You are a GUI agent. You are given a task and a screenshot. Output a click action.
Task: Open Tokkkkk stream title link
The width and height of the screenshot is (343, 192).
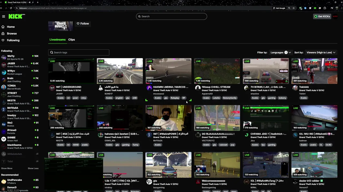(304, 87)
